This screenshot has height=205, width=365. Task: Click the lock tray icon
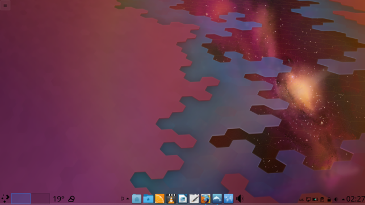(329, 199)
